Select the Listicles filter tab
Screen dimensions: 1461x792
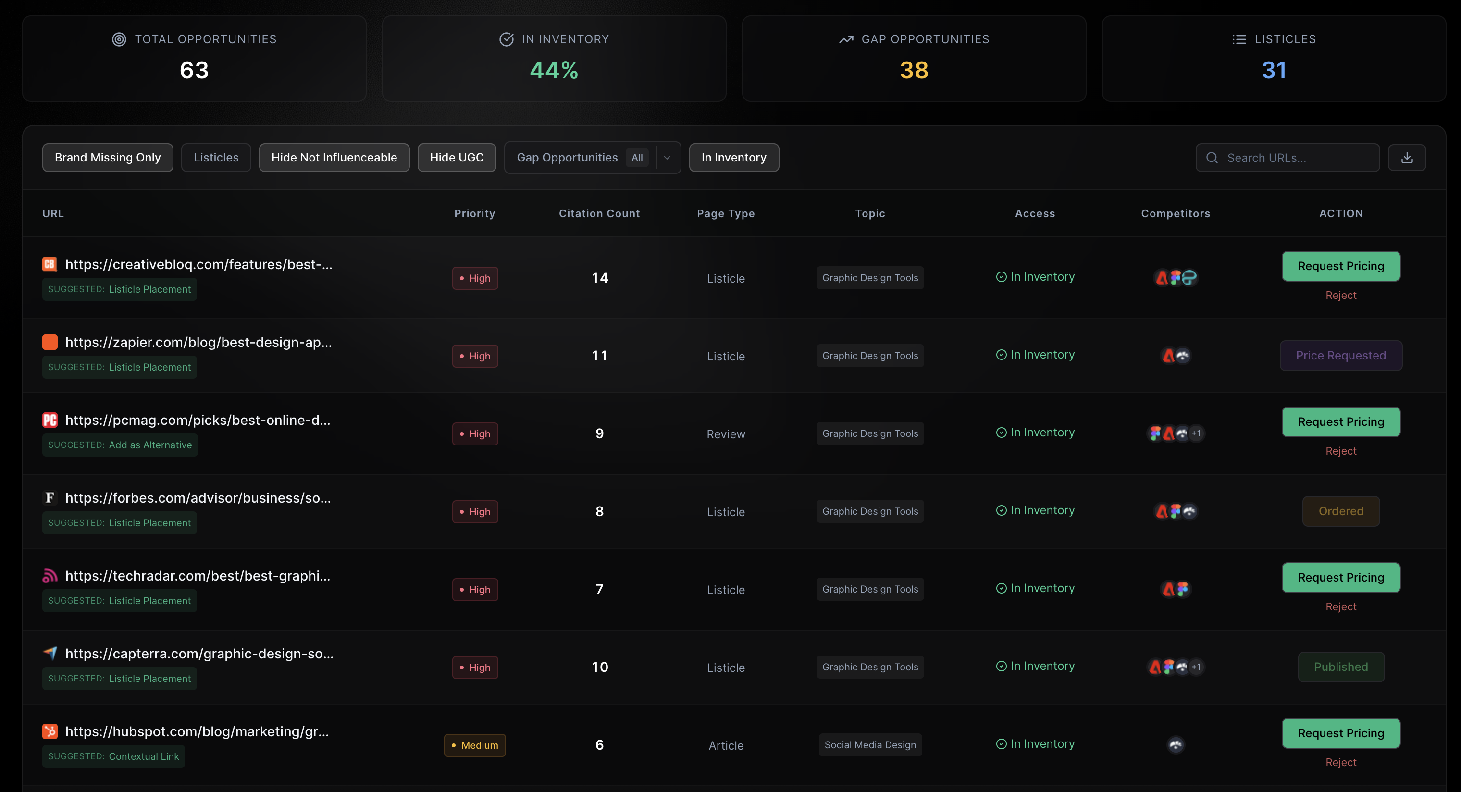[x=215, y=157]
